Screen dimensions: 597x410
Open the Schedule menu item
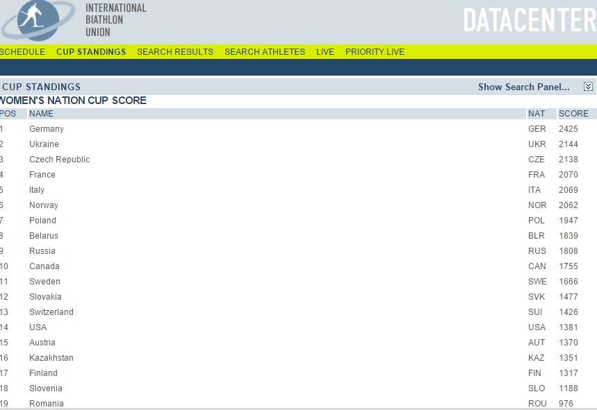[22, 52]
